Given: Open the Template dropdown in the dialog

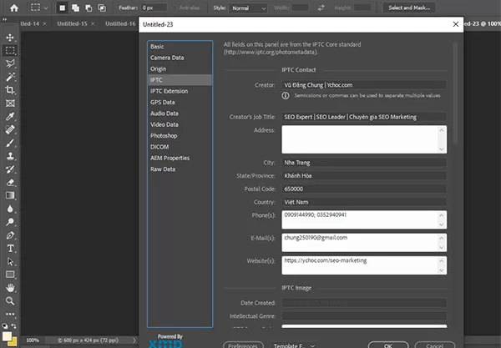Looking at the screenshot, I should coord(294,345).
